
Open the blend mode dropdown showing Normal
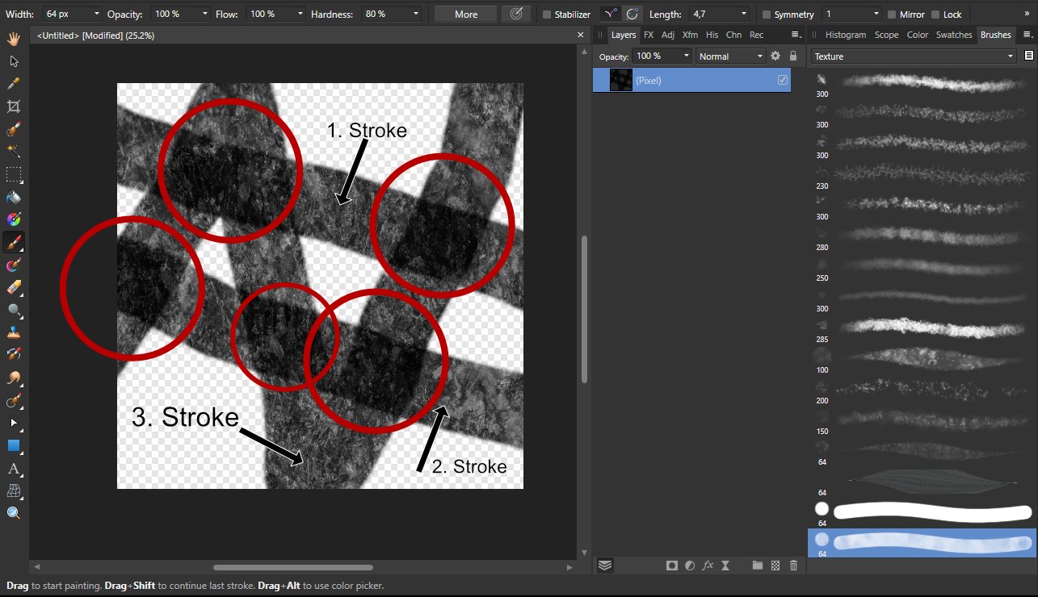729,56
